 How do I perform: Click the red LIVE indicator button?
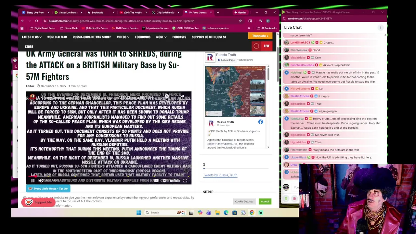262,46
